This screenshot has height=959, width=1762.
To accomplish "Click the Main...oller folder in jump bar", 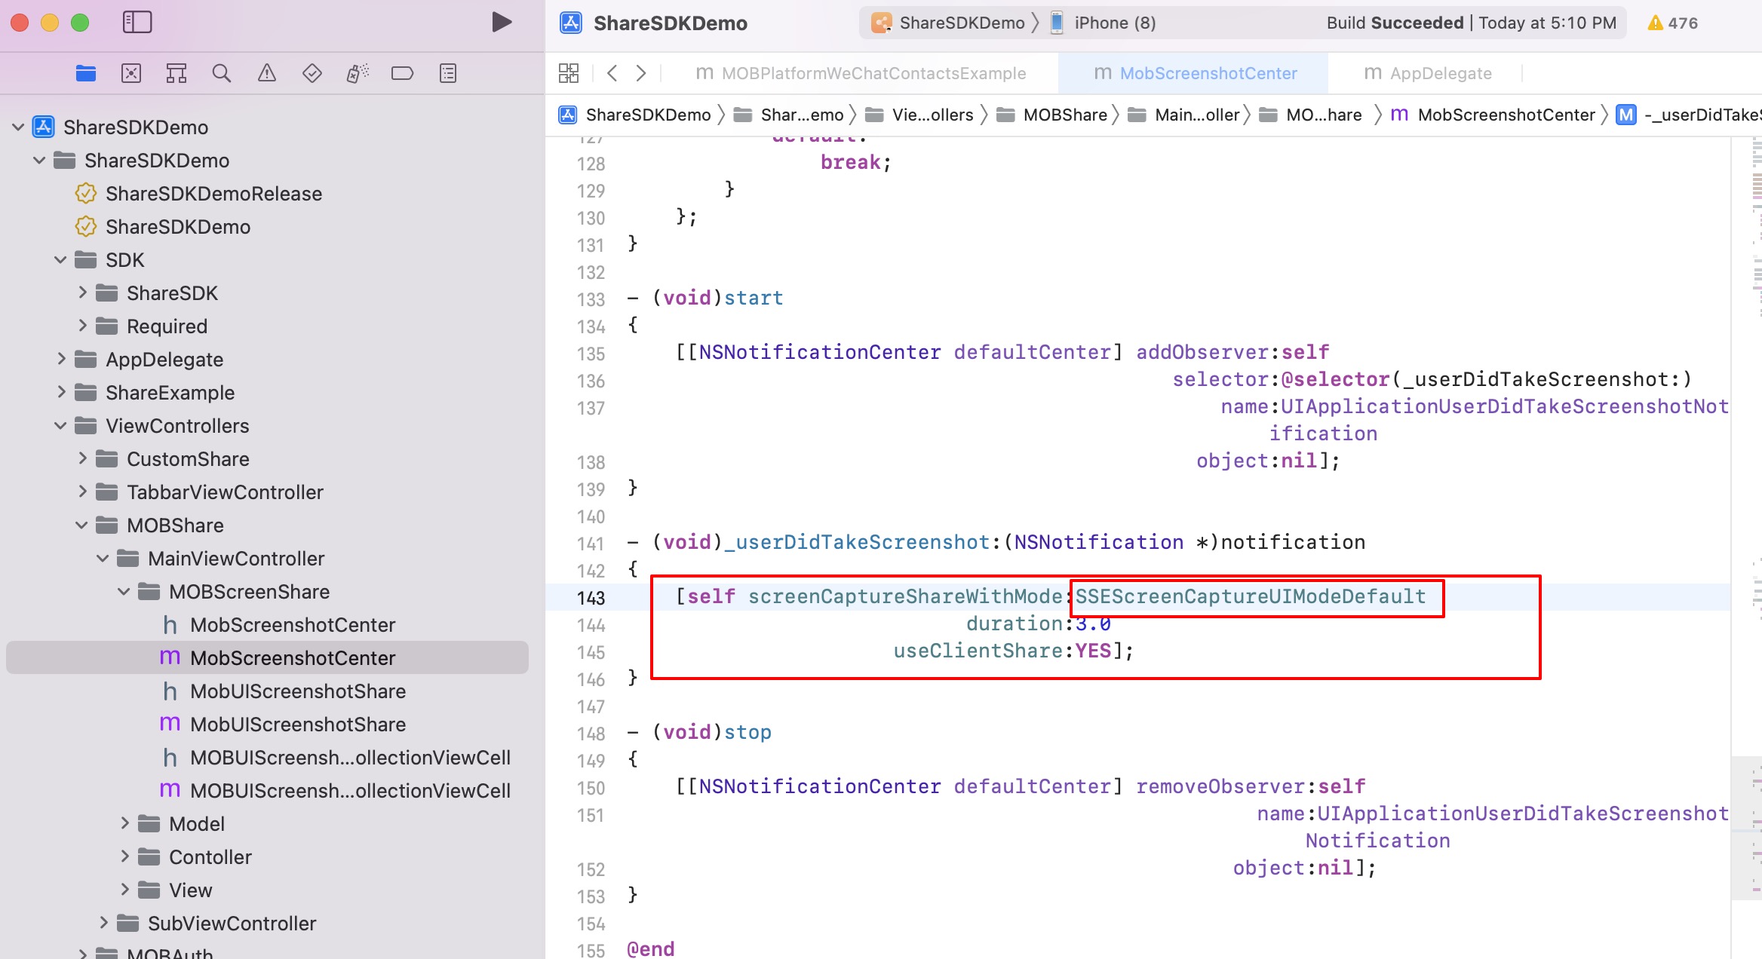I will [1184, 115].
